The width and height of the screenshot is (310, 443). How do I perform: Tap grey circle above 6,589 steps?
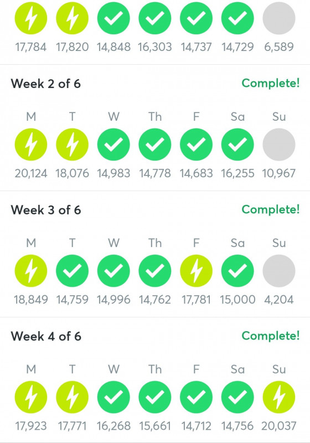pyautogui.click(x=279, y=18)
